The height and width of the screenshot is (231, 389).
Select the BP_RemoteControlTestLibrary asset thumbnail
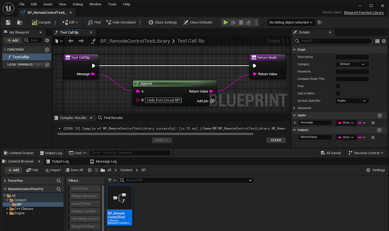[120, 205]
